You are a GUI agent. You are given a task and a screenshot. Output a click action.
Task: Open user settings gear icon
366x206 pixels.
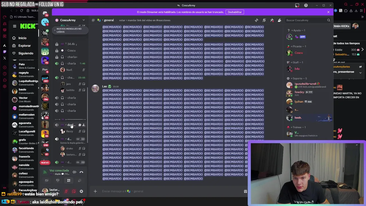click(81, 191)
